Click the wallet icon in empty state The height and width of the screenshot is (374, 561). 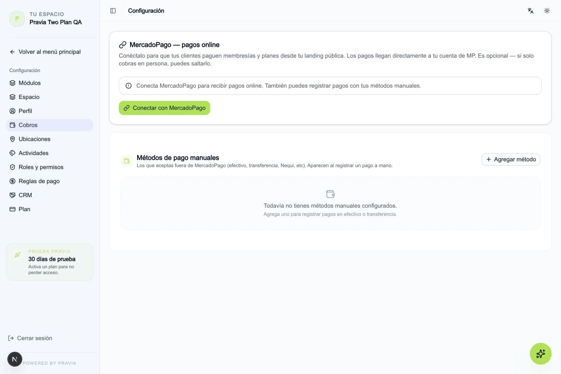coord(330,194)
